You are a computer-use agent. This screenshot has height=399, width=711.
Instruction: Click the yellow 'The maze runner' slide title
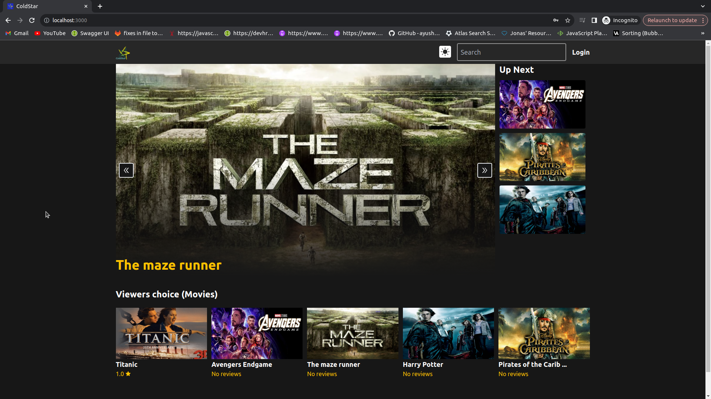(x=168, y=265)
